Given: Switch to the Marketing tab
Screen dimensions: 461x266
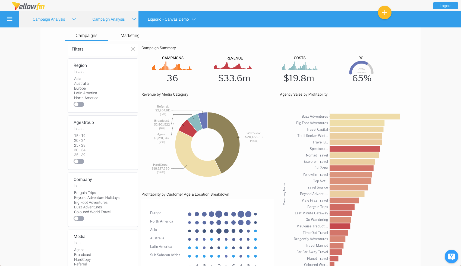Looking at the screenshot, I should pos(130,35).
